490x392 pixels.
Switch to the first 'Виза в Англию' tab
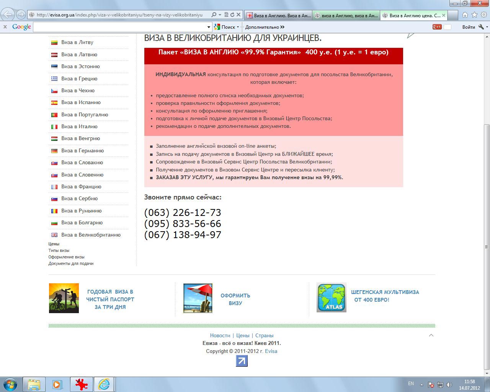[278, 15]
